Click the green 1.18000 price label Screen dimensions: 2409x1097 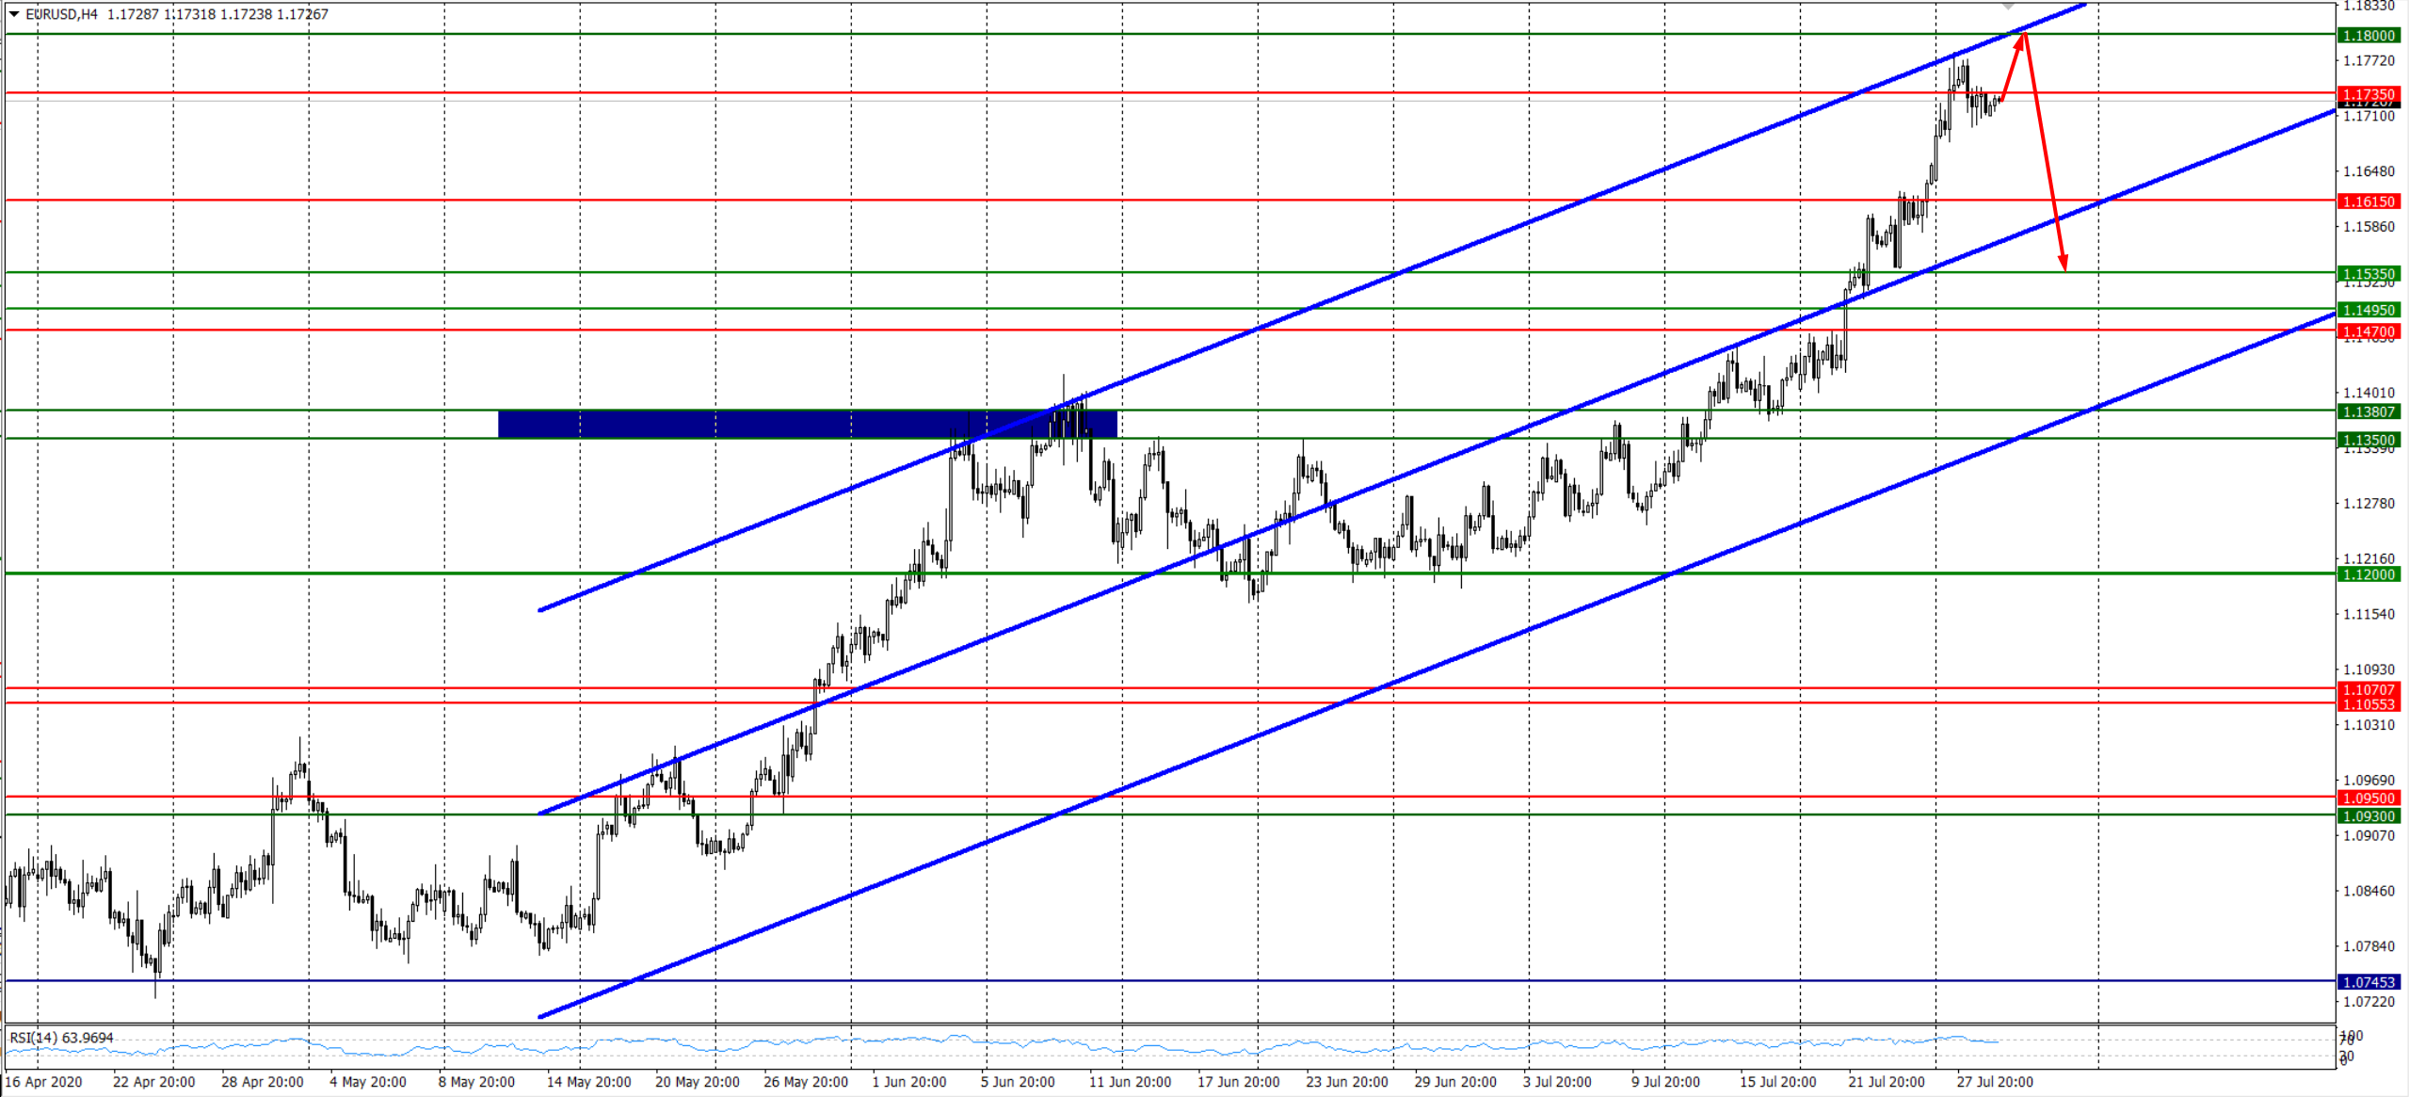coord(2369,36)
